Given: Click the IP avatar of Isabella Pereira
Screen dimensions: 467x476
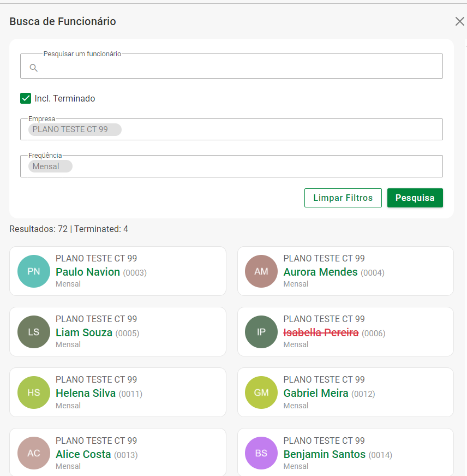Looking at the screenshot, I should point(261,332).
